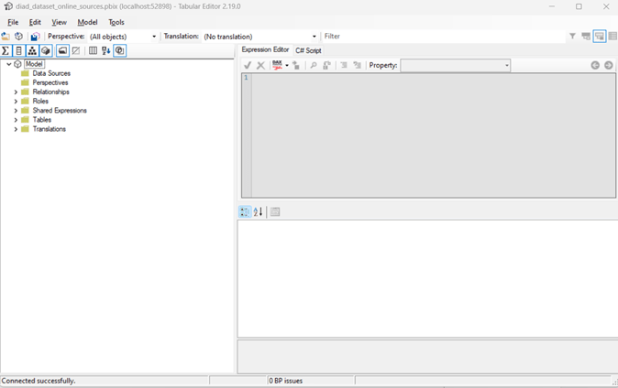Toggle the measures (sigma) display filter

(6, 51)
